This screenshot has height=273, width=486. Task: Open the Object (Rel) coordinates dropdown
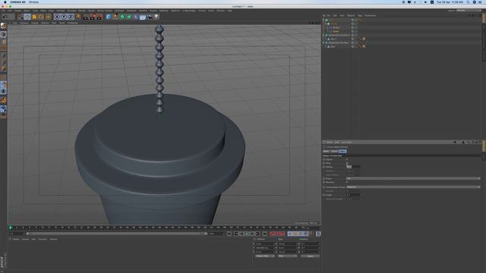(x=265, y=256)
